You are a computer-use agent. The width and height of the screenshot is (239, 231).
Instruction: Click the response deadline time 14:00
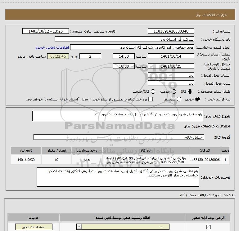click(124, 56)
